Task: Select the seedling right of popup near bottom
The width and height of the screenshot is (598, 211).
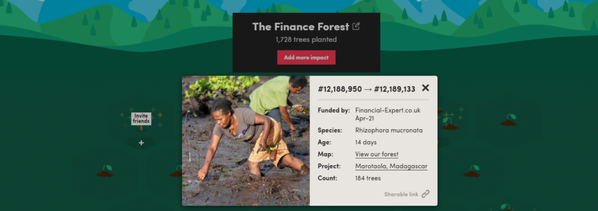Action: coord(472,171)
